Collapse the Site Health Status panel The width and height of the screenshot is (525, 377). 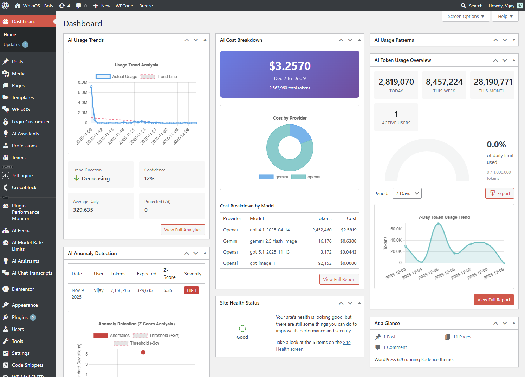pos(359,303)
